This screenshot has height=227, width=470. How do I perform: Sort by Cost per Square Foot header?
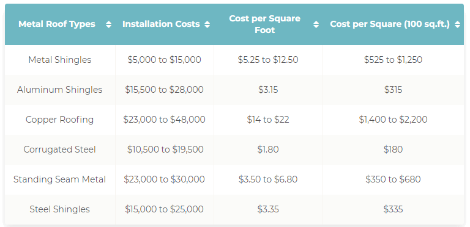[264, 24]
